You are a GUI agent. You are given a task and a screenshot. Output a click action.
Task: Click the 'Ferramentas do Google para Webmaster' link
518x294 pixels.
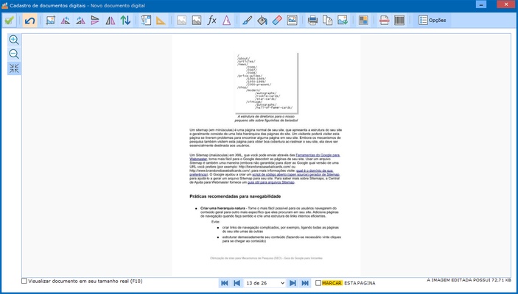pos(317,155)
